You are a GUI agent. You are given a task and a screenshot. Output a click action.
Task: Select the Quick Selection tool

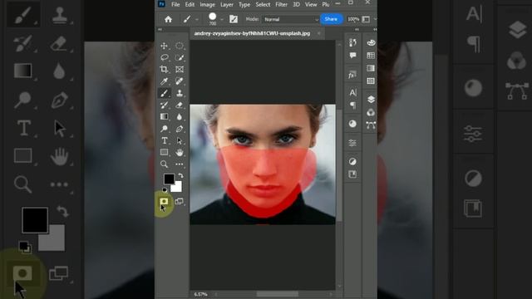pos(180,57)
